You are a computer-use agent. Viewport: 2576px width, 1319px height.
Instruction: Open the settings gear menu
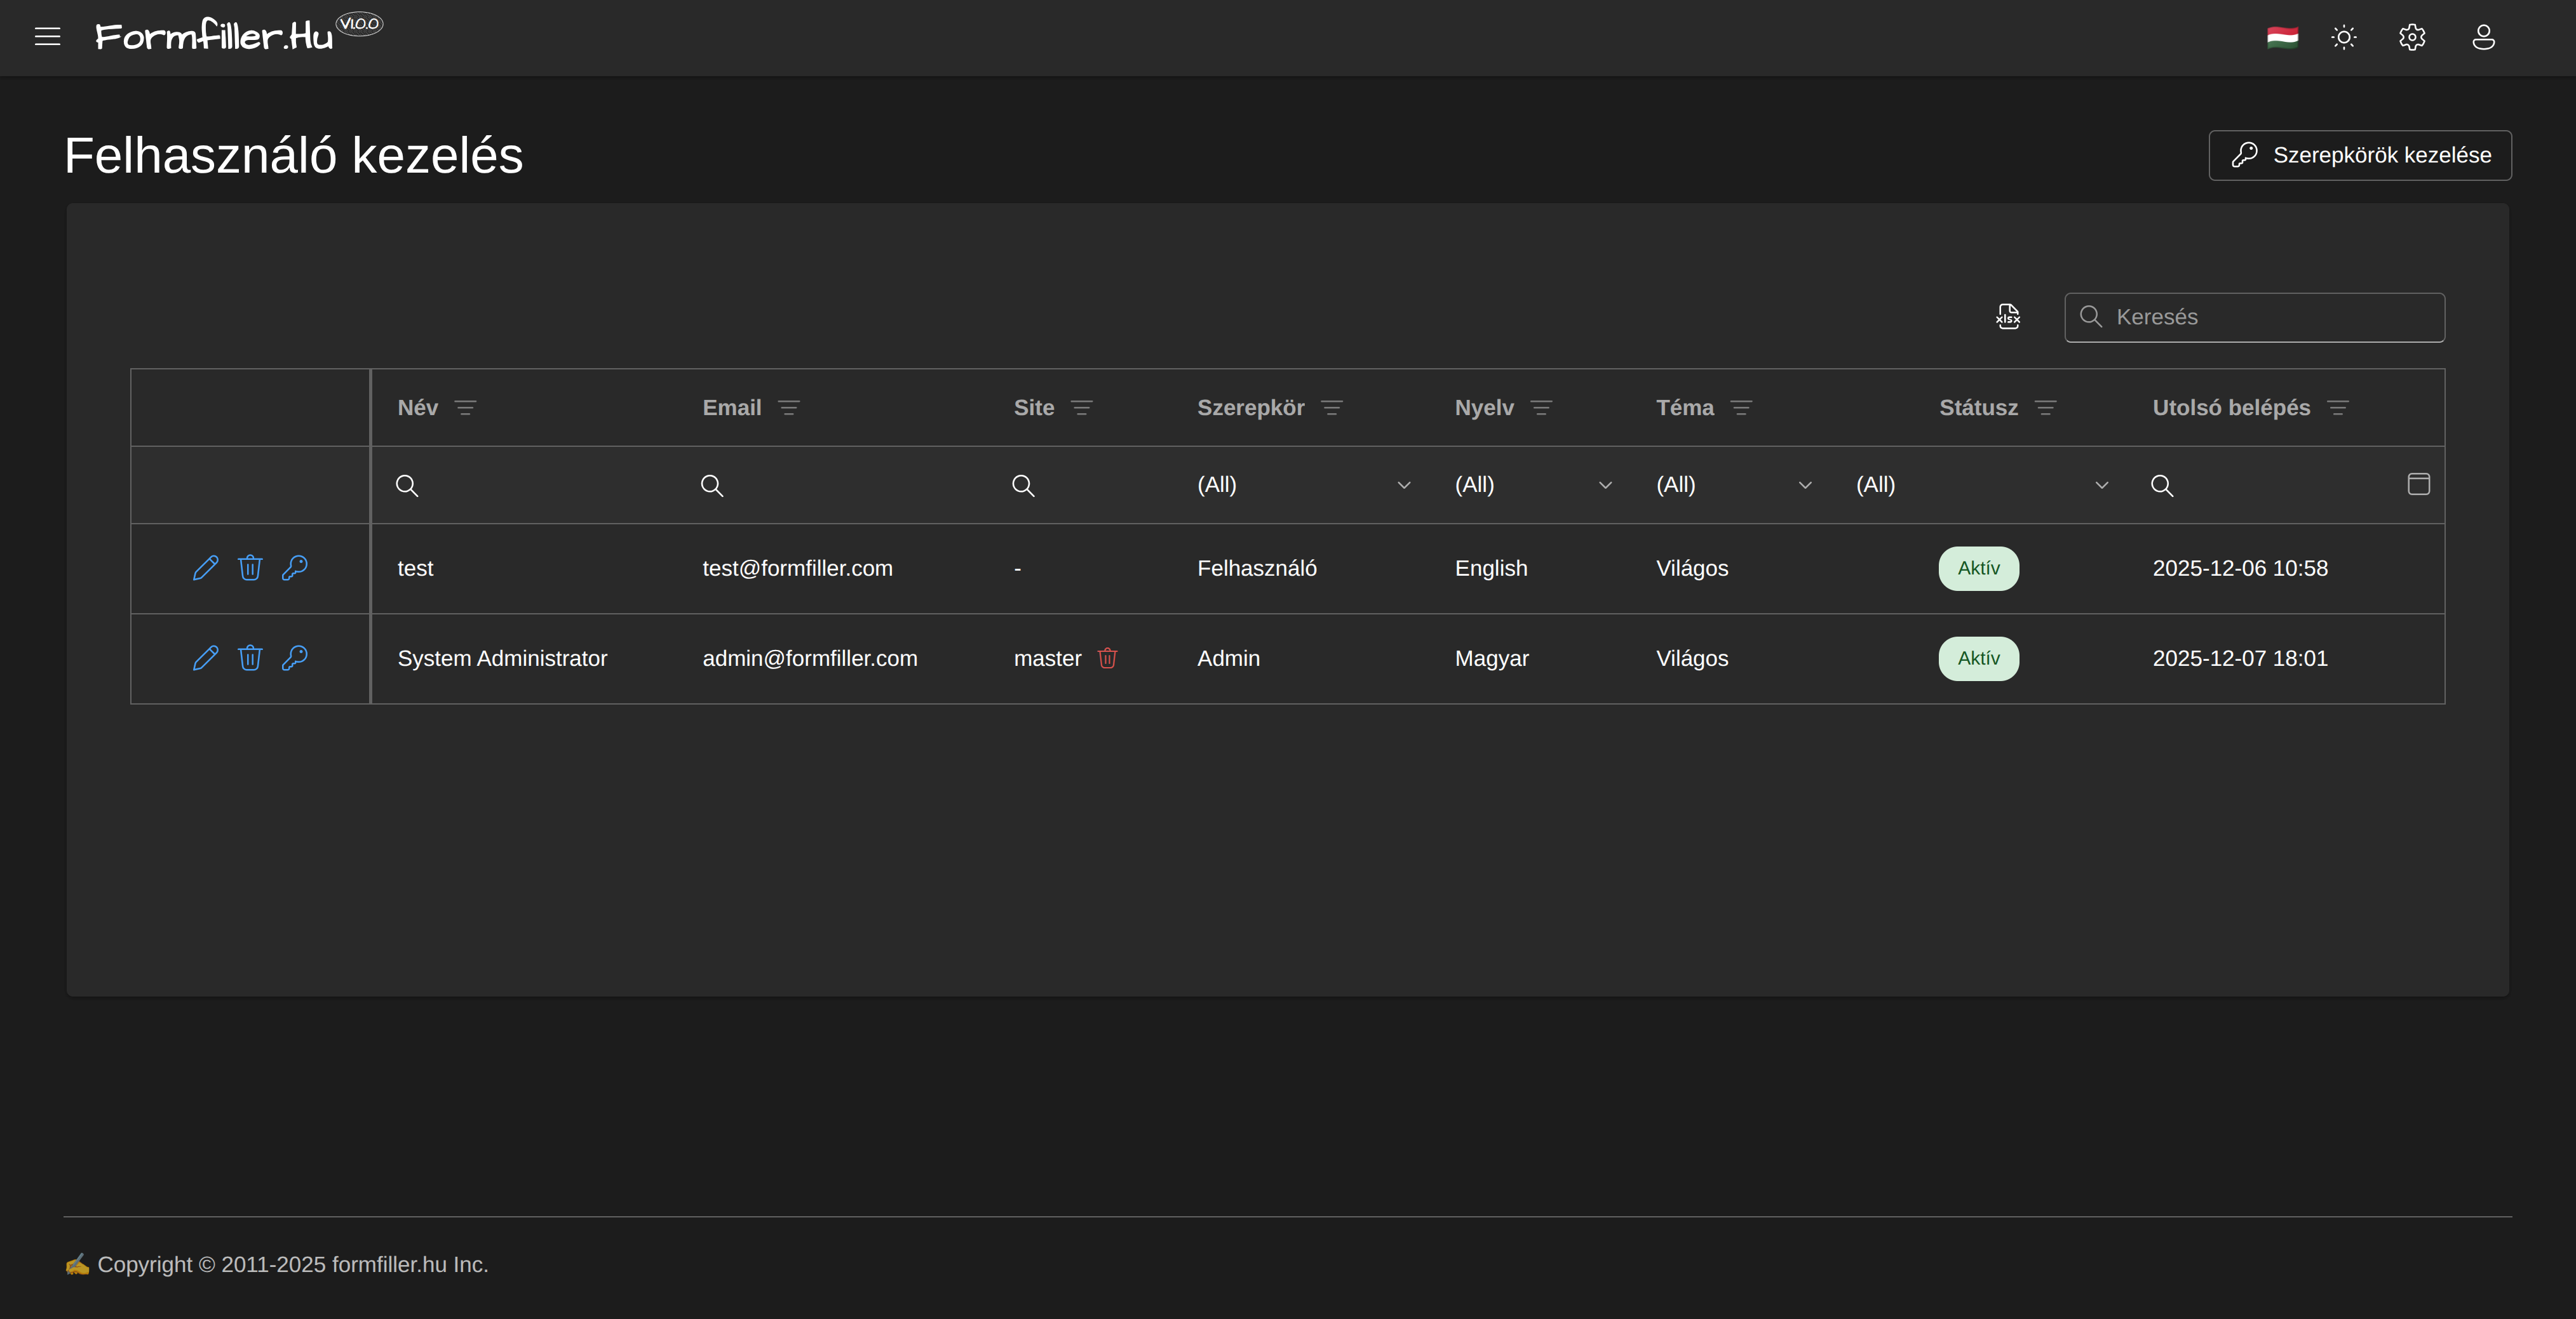[x=2412, y=37]
